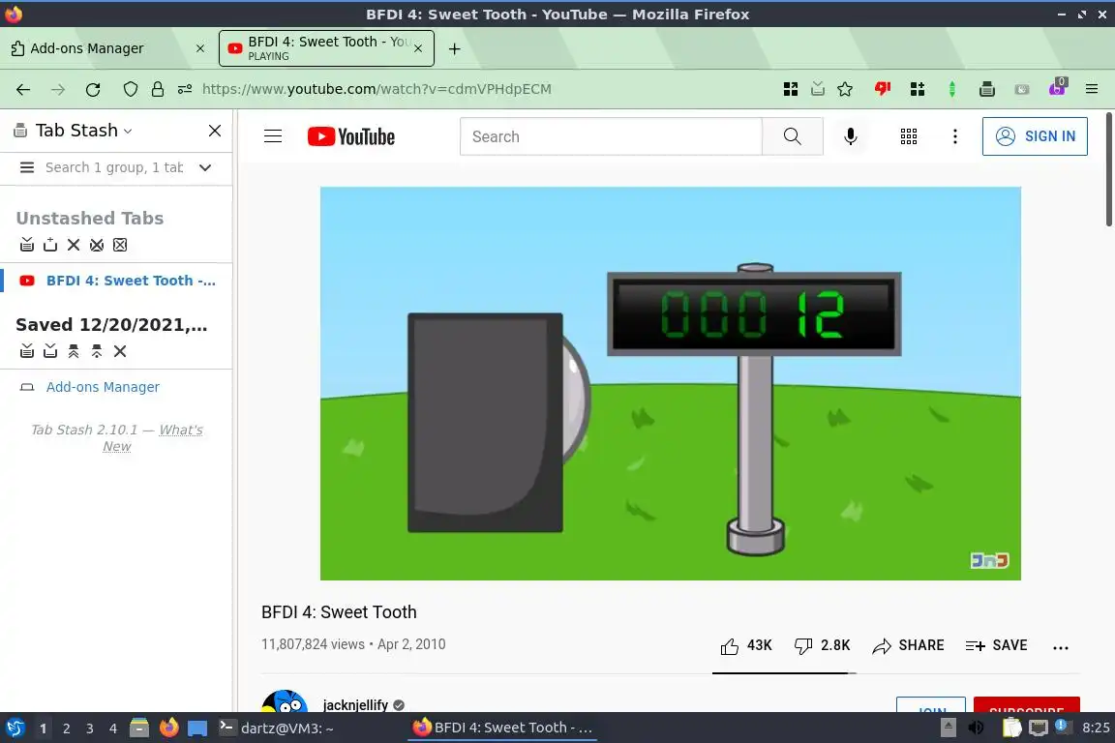Open the YouTube guide hamburger menu
The height and width of the screenshot is (743, 1115).
pyautogui.click(x=273, y=136)
